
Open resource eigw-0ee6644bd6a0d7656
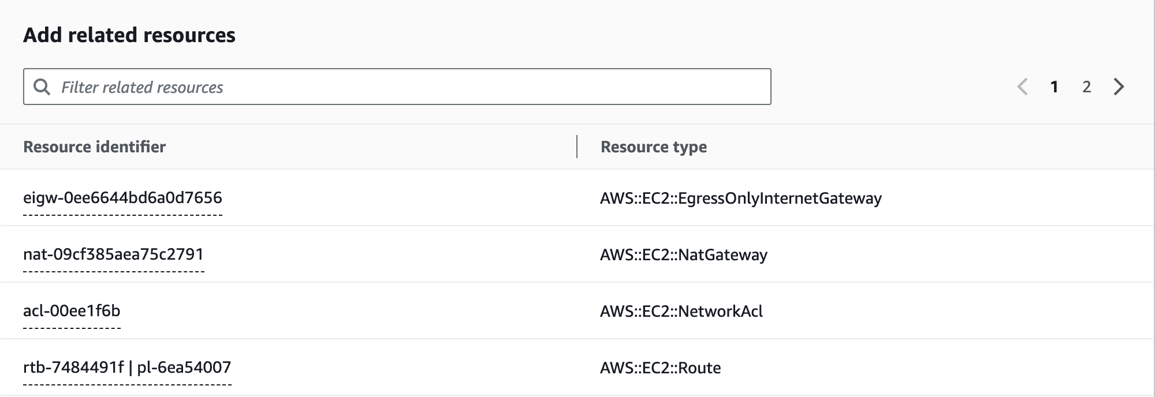pos(122,198)
